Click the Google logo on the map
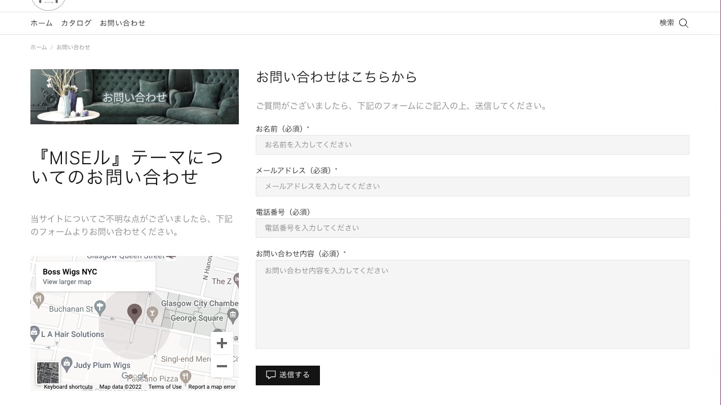Viewport: 721px width, 405px height. pyautogui.click(x=135, y=376)
